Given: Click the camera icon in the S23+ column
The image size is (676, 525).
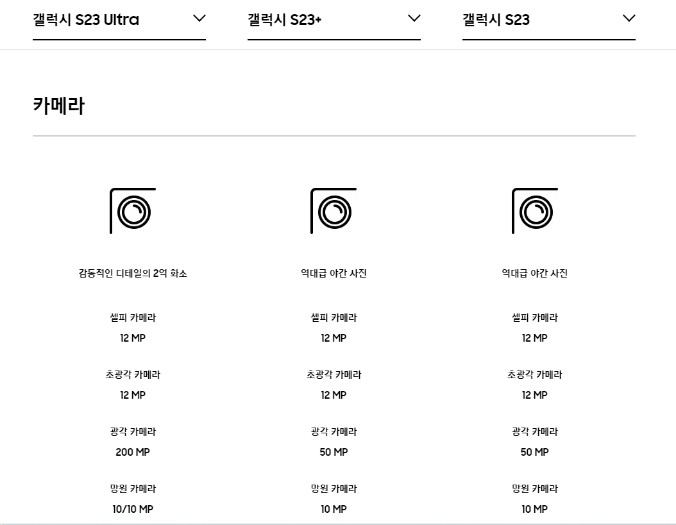Looking at the screenshot, I should [x=334, y=211].
